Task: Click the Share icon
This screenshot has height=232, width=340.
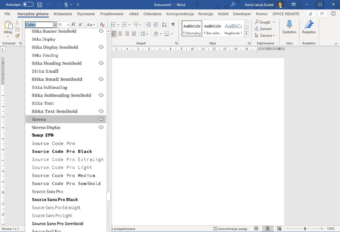Action: (x=310, y=14)
